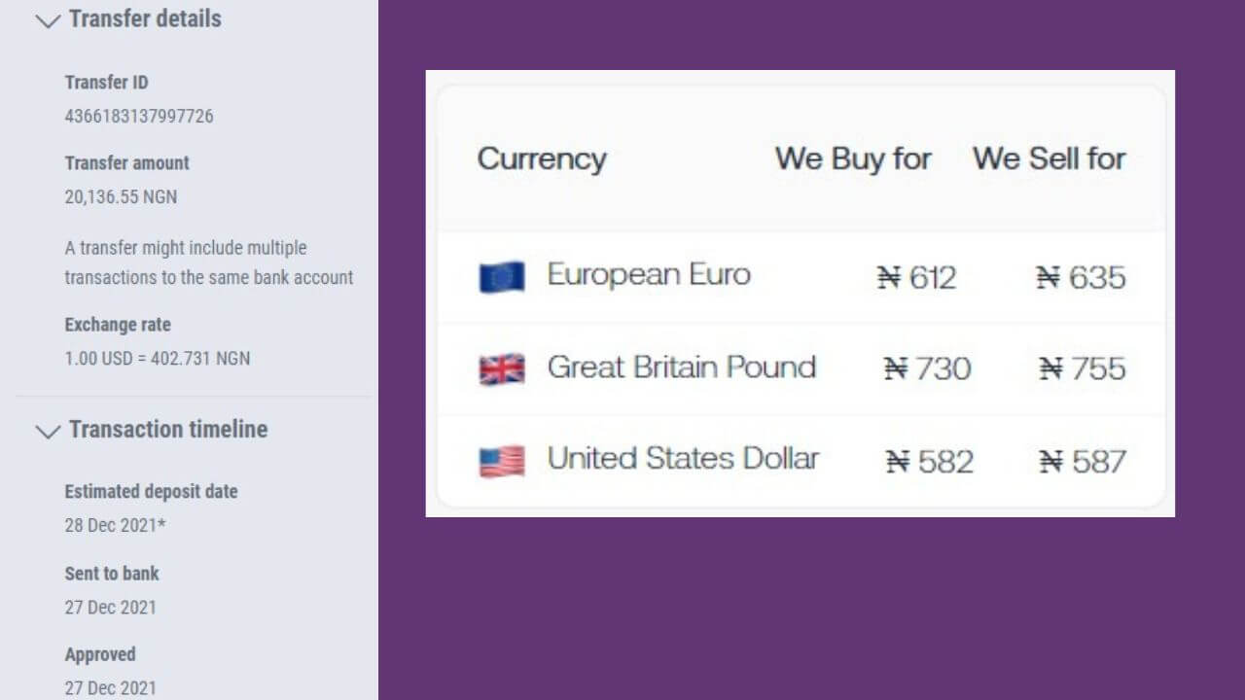
Task: Click the United States flag icon
Action: click(x=502, y=461)
